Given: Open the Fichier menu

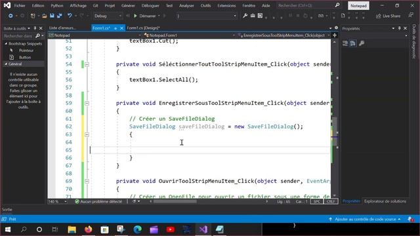Looking at the screenshot, I should click(20, 5).
